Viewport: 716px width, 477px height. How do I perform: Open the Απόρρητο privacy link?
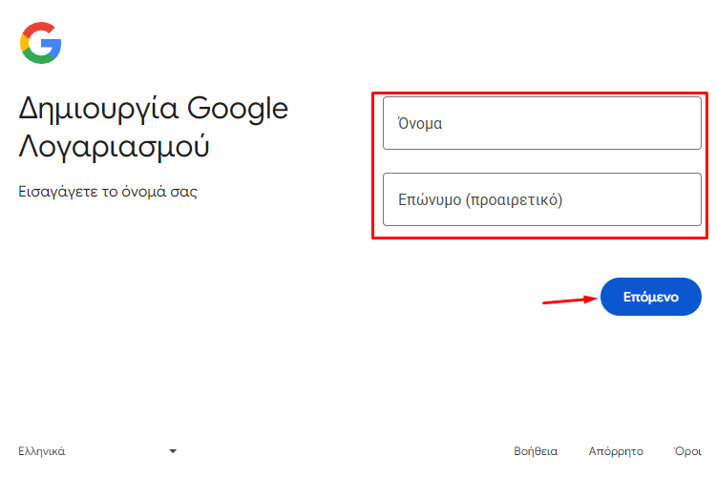[x=616, y=451]
